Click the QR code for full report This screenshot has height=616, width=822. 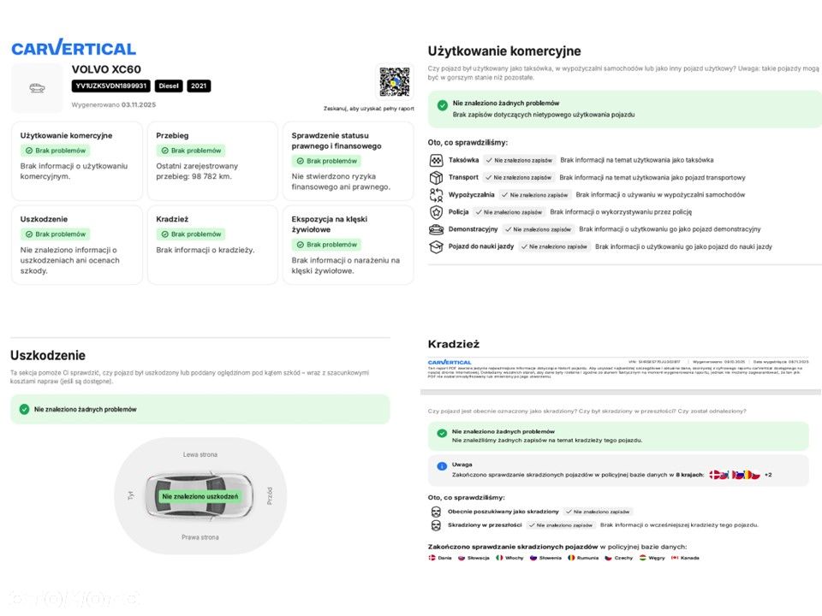395,82
